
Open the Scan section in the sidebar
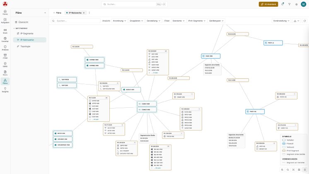[x=5, y=31]
